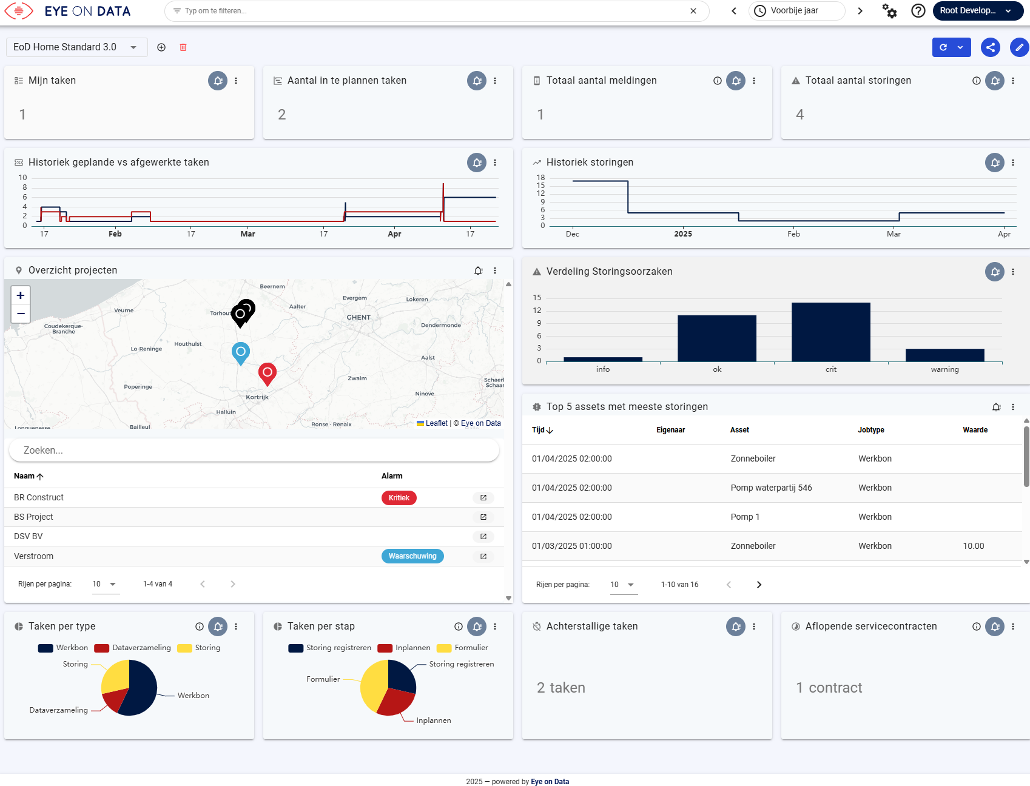Screen dimensions: 1030x786
Task: Open the help question mark icon
Action: click(918, 11)
